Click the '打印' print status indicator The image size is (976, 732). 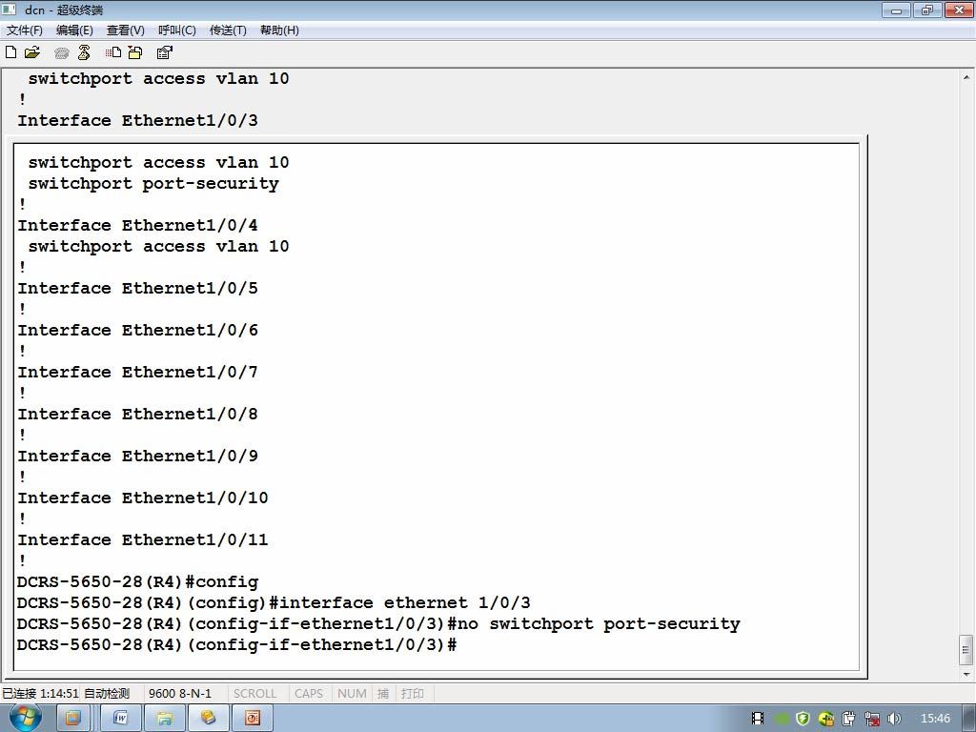[412, 694]
